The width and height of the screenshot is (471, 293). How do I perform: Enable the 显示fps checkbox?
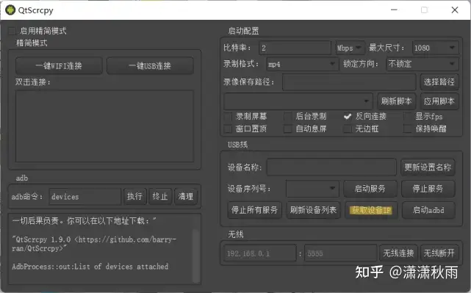pos(408,117)
